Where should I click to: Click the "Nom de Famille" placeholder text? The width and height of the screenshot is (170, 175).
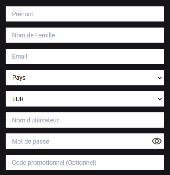tap(34, 35)
